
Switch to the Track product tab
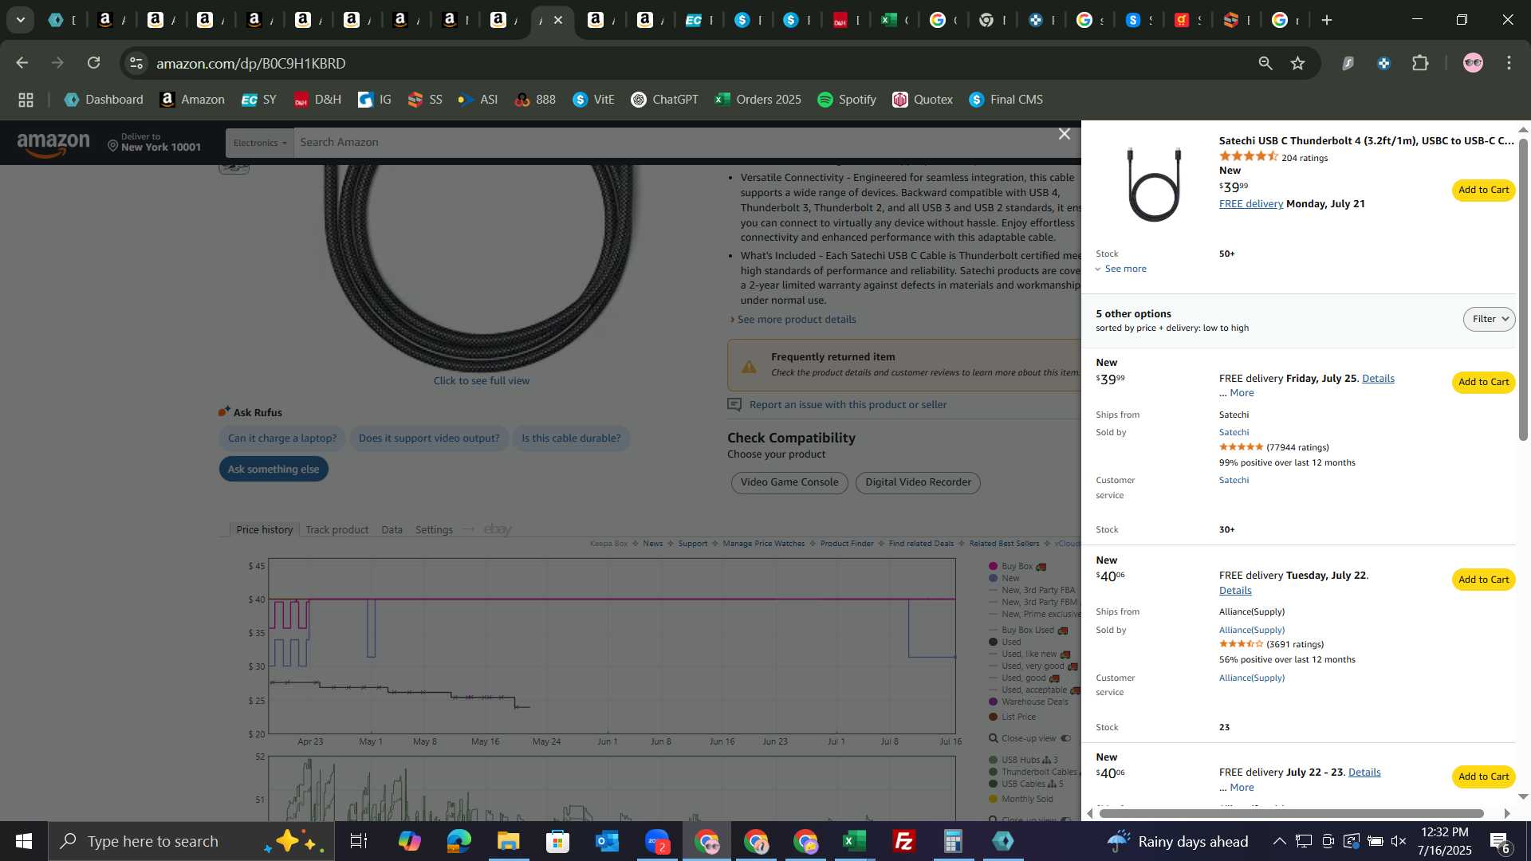click(x=337, y=529)
